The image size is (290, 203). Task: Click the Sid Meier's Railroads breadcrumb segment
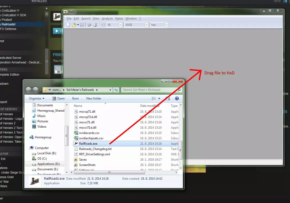[x=80, y=90]
